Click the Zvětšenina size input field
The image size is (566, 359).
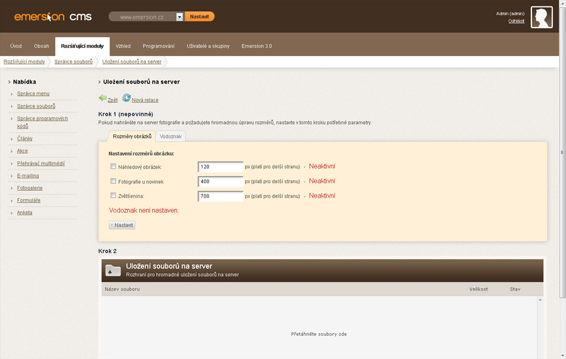click(220, 196)
